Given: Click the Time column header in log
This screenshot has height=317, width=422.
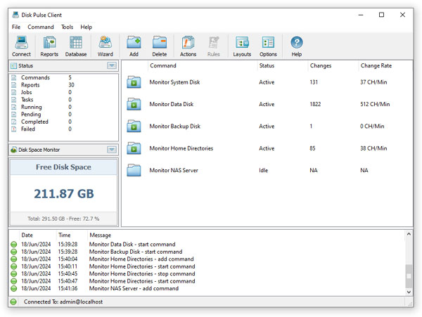Looking at the screenshot, I should [65, 235].
